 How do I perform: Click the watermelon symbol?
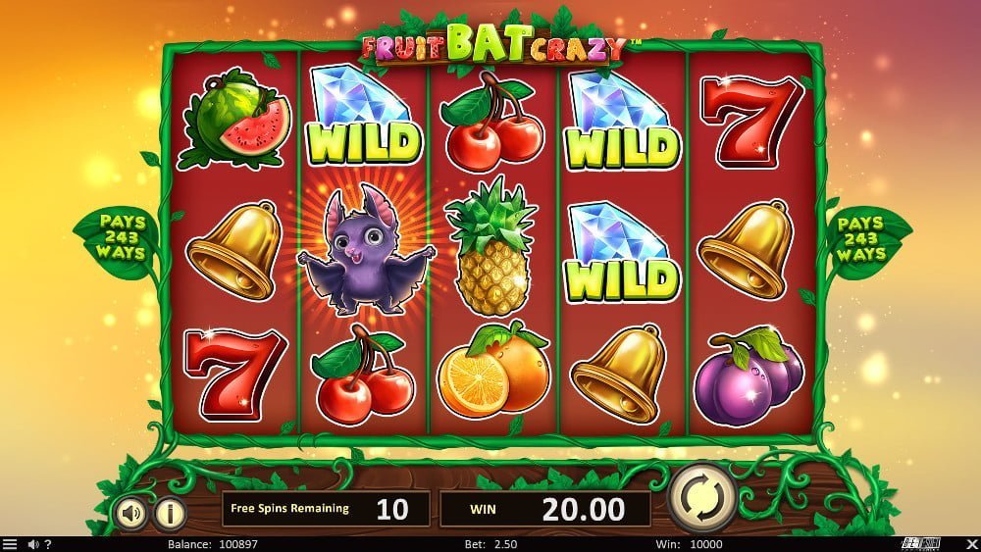coord(236,119)
